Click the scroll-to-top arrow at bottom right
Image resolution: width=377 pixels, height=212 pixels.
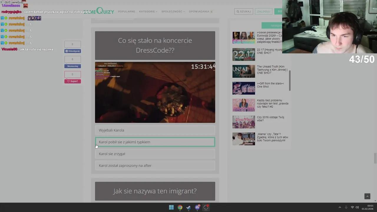(x=367, y=196)
